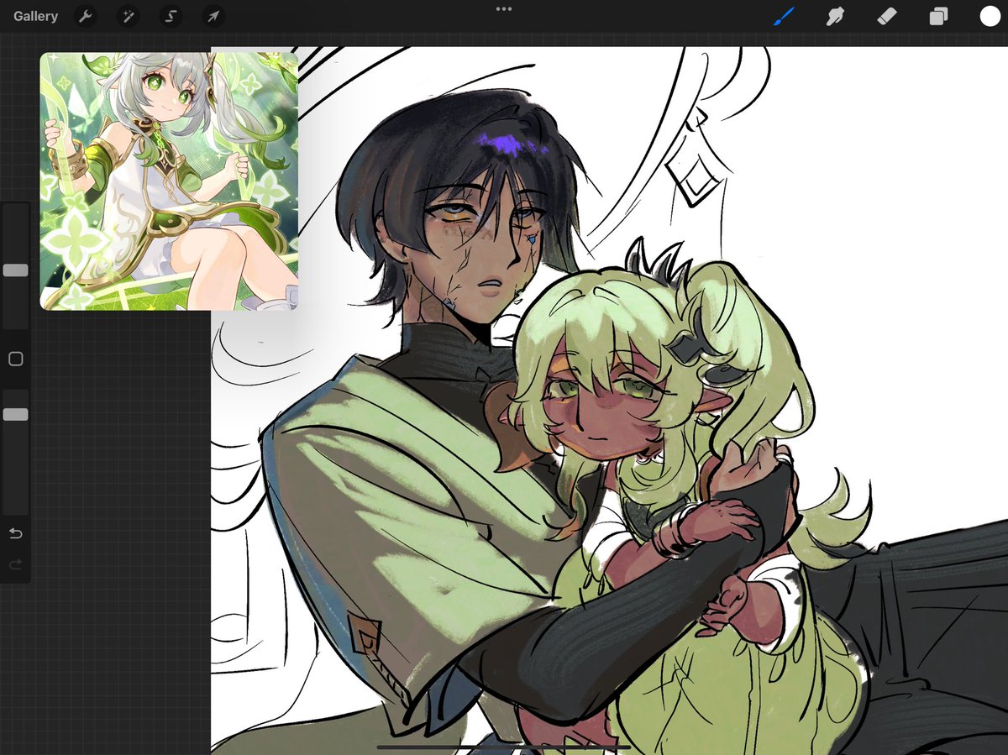
Task: Select the Eraser tool
Action: pos(886,16)
